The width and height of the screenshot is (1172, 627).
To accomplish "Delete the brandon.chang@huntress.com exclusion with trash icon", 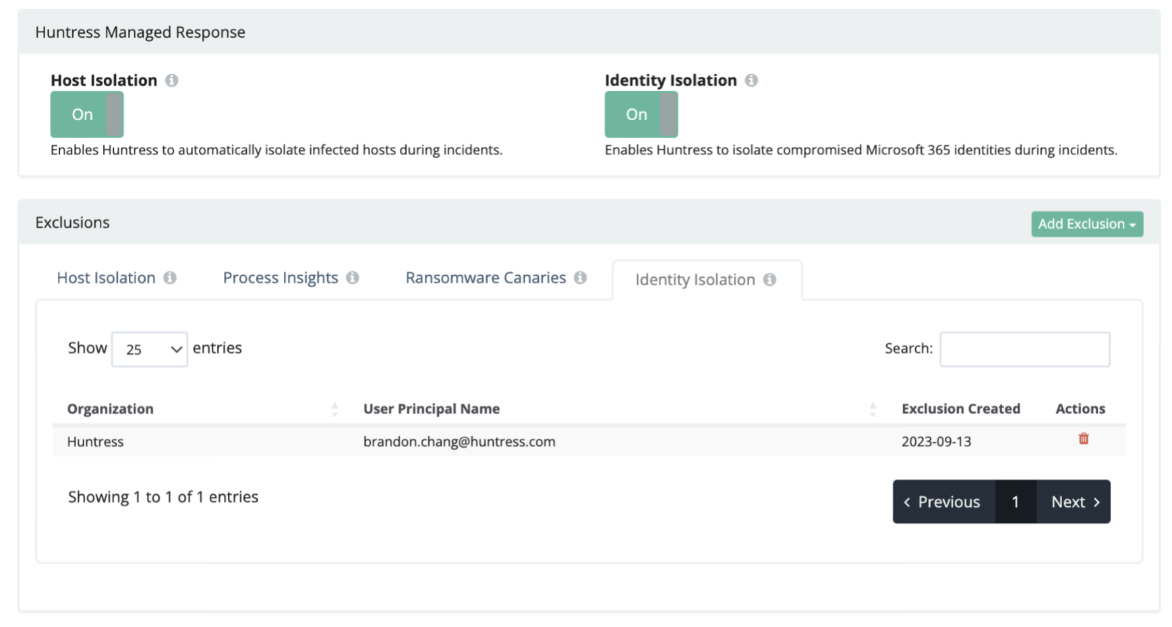I will 1084,439.
